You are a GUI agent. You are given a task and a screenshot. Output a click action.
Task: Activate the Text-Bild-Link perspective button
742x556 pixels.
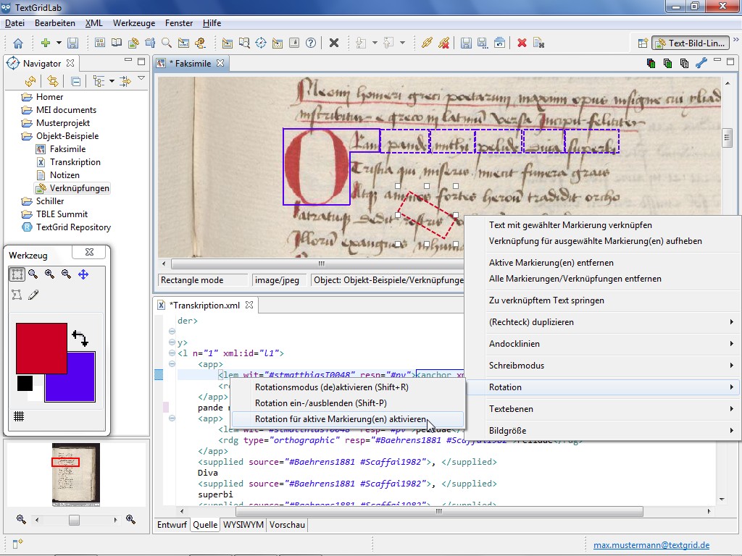pyautogui.click(x=690, y=43)
